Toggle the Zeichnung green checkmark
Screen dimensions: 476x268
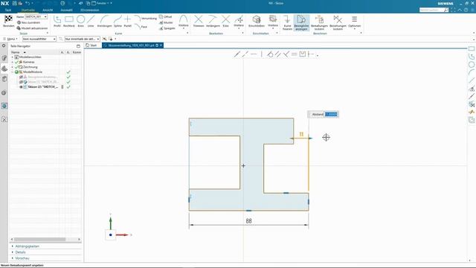pyautogui.click(x=16, y=67)
